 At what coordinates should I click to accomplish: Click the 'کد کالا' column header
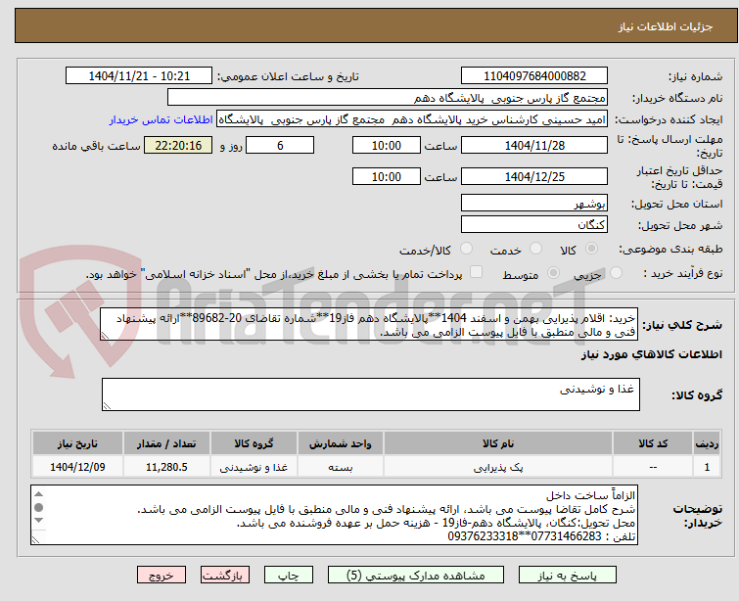pos(653,443)
